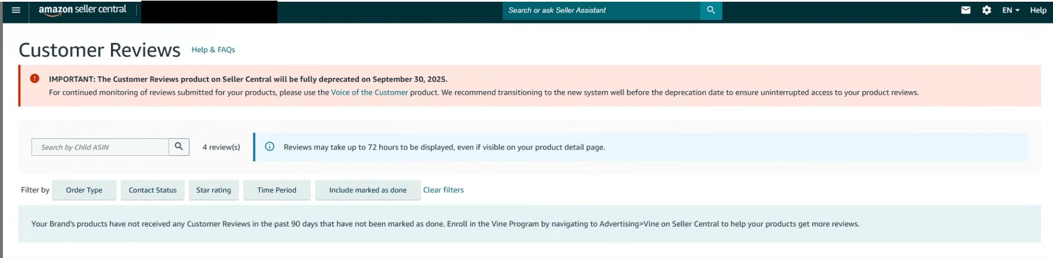
Task: Open the Order Type filter
Action: coord(84,190)
